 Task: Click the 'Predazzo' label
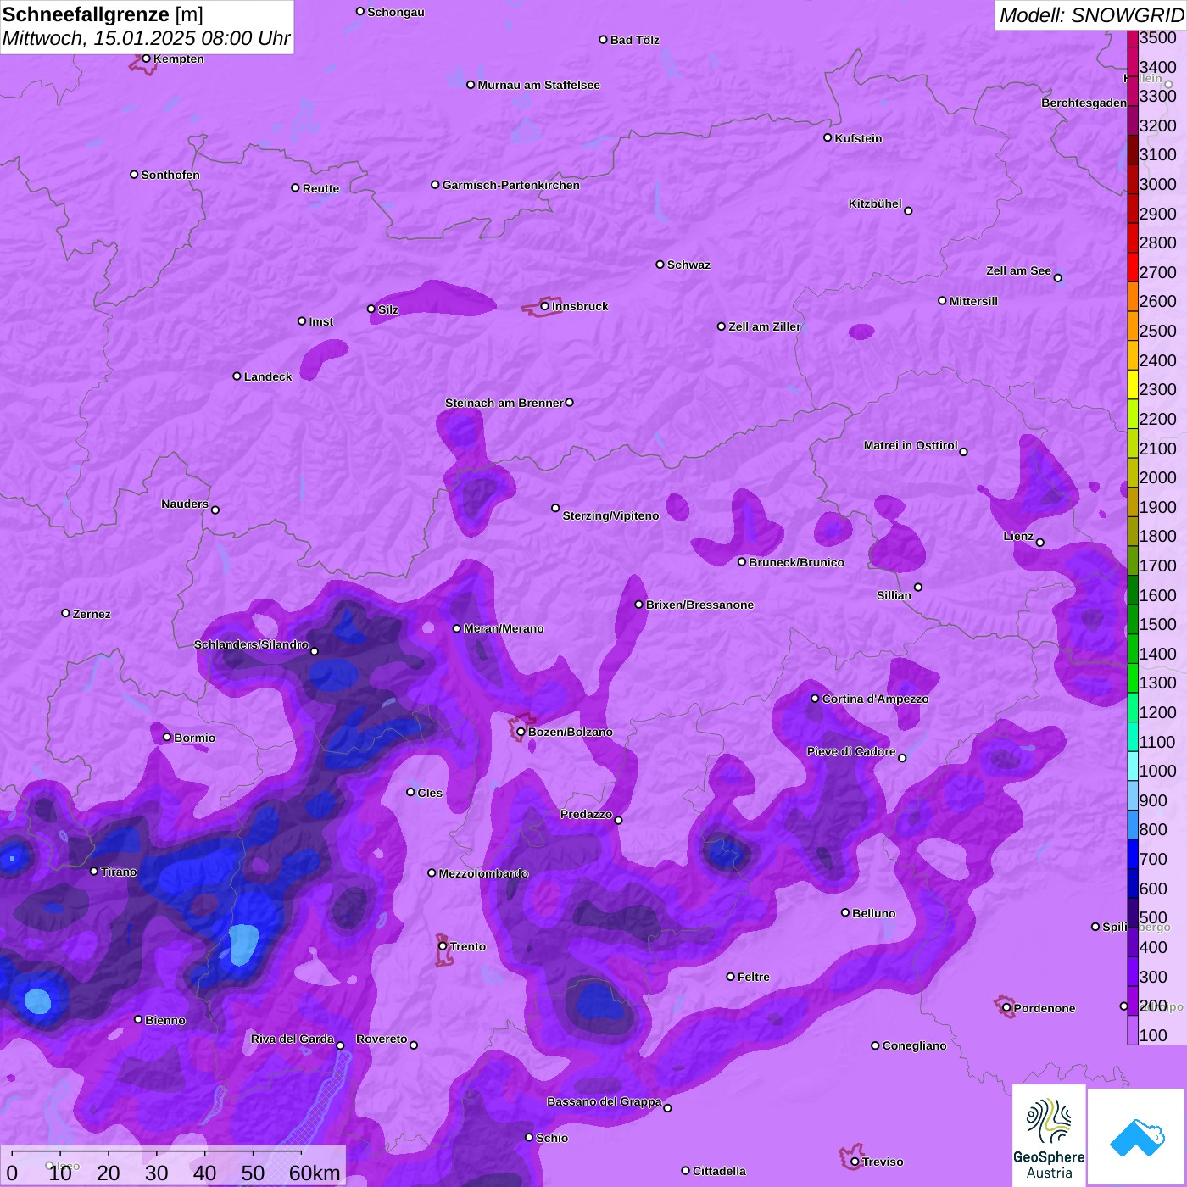[x=586, y=814]
